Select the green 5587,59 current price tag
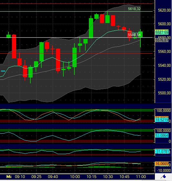This screenshot has width=172, height=181. click(162, 32)
